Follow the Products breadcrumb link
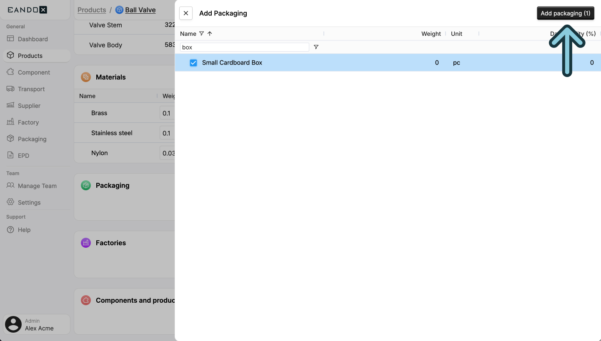The width and height of the screenshot is (601, 341). click(92, 10)
